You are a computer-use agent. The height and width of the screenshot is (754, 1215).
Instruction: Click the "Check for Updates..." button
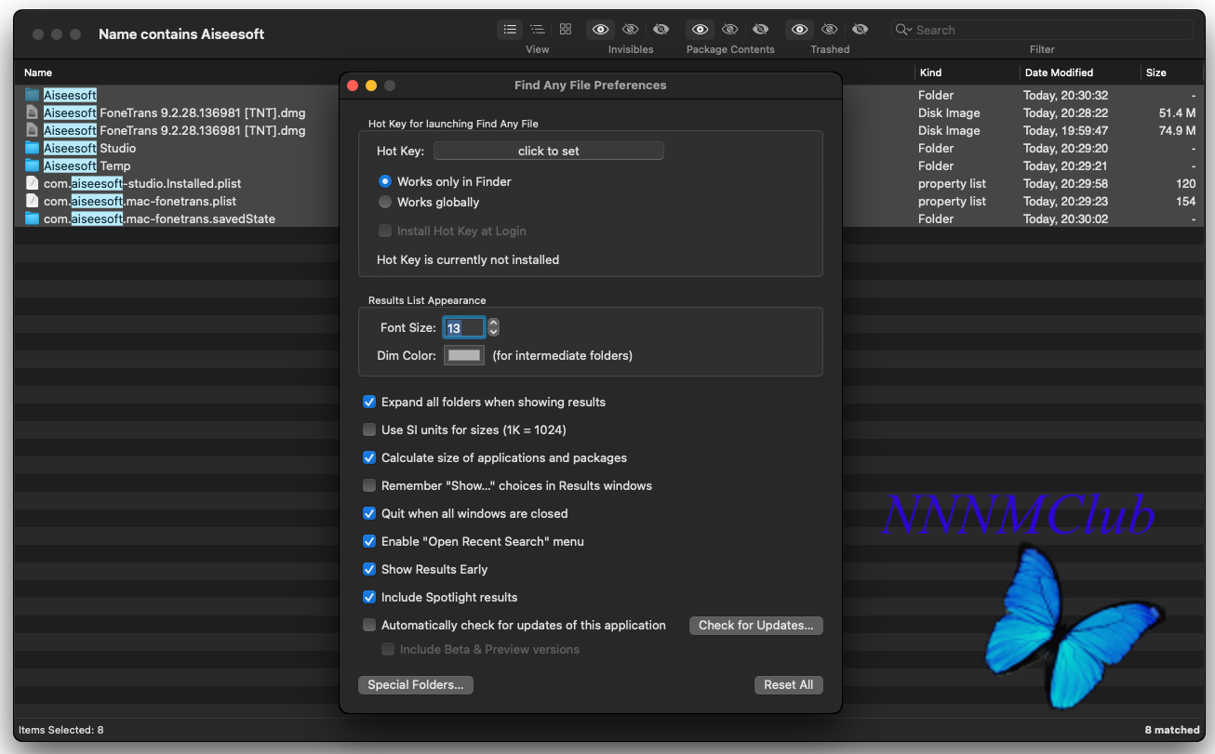pos(755,626)
